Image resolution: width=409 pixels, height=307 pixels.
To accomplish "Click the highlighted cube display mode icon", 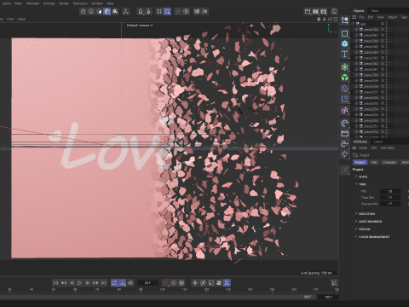I will click(107, 11).
